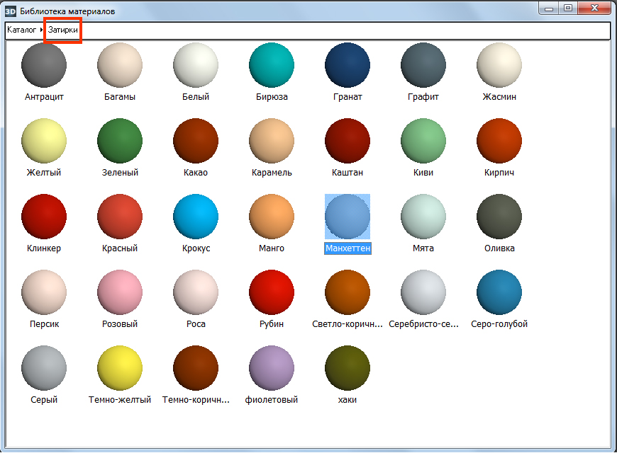Click the Антрацит label text
This screenshot has width=617, height=453.
[x=44, y=97]
